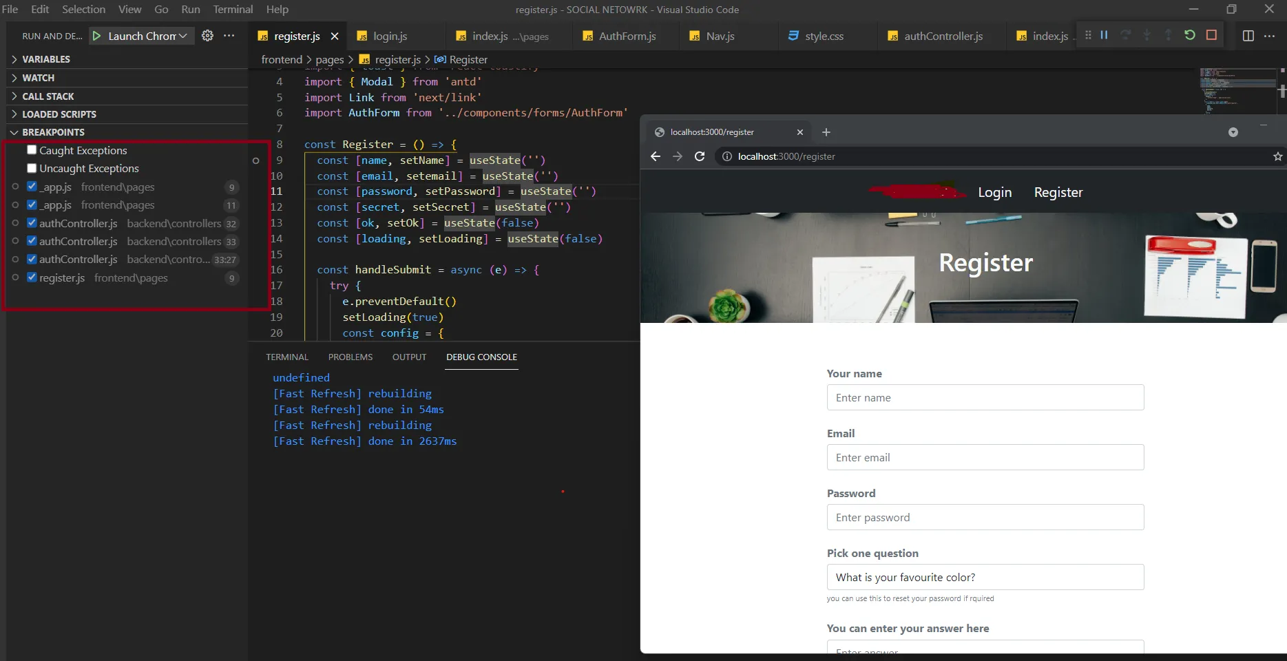Click the 'Enter email' input field
The image size is (1287, 661).
point(985,457)
